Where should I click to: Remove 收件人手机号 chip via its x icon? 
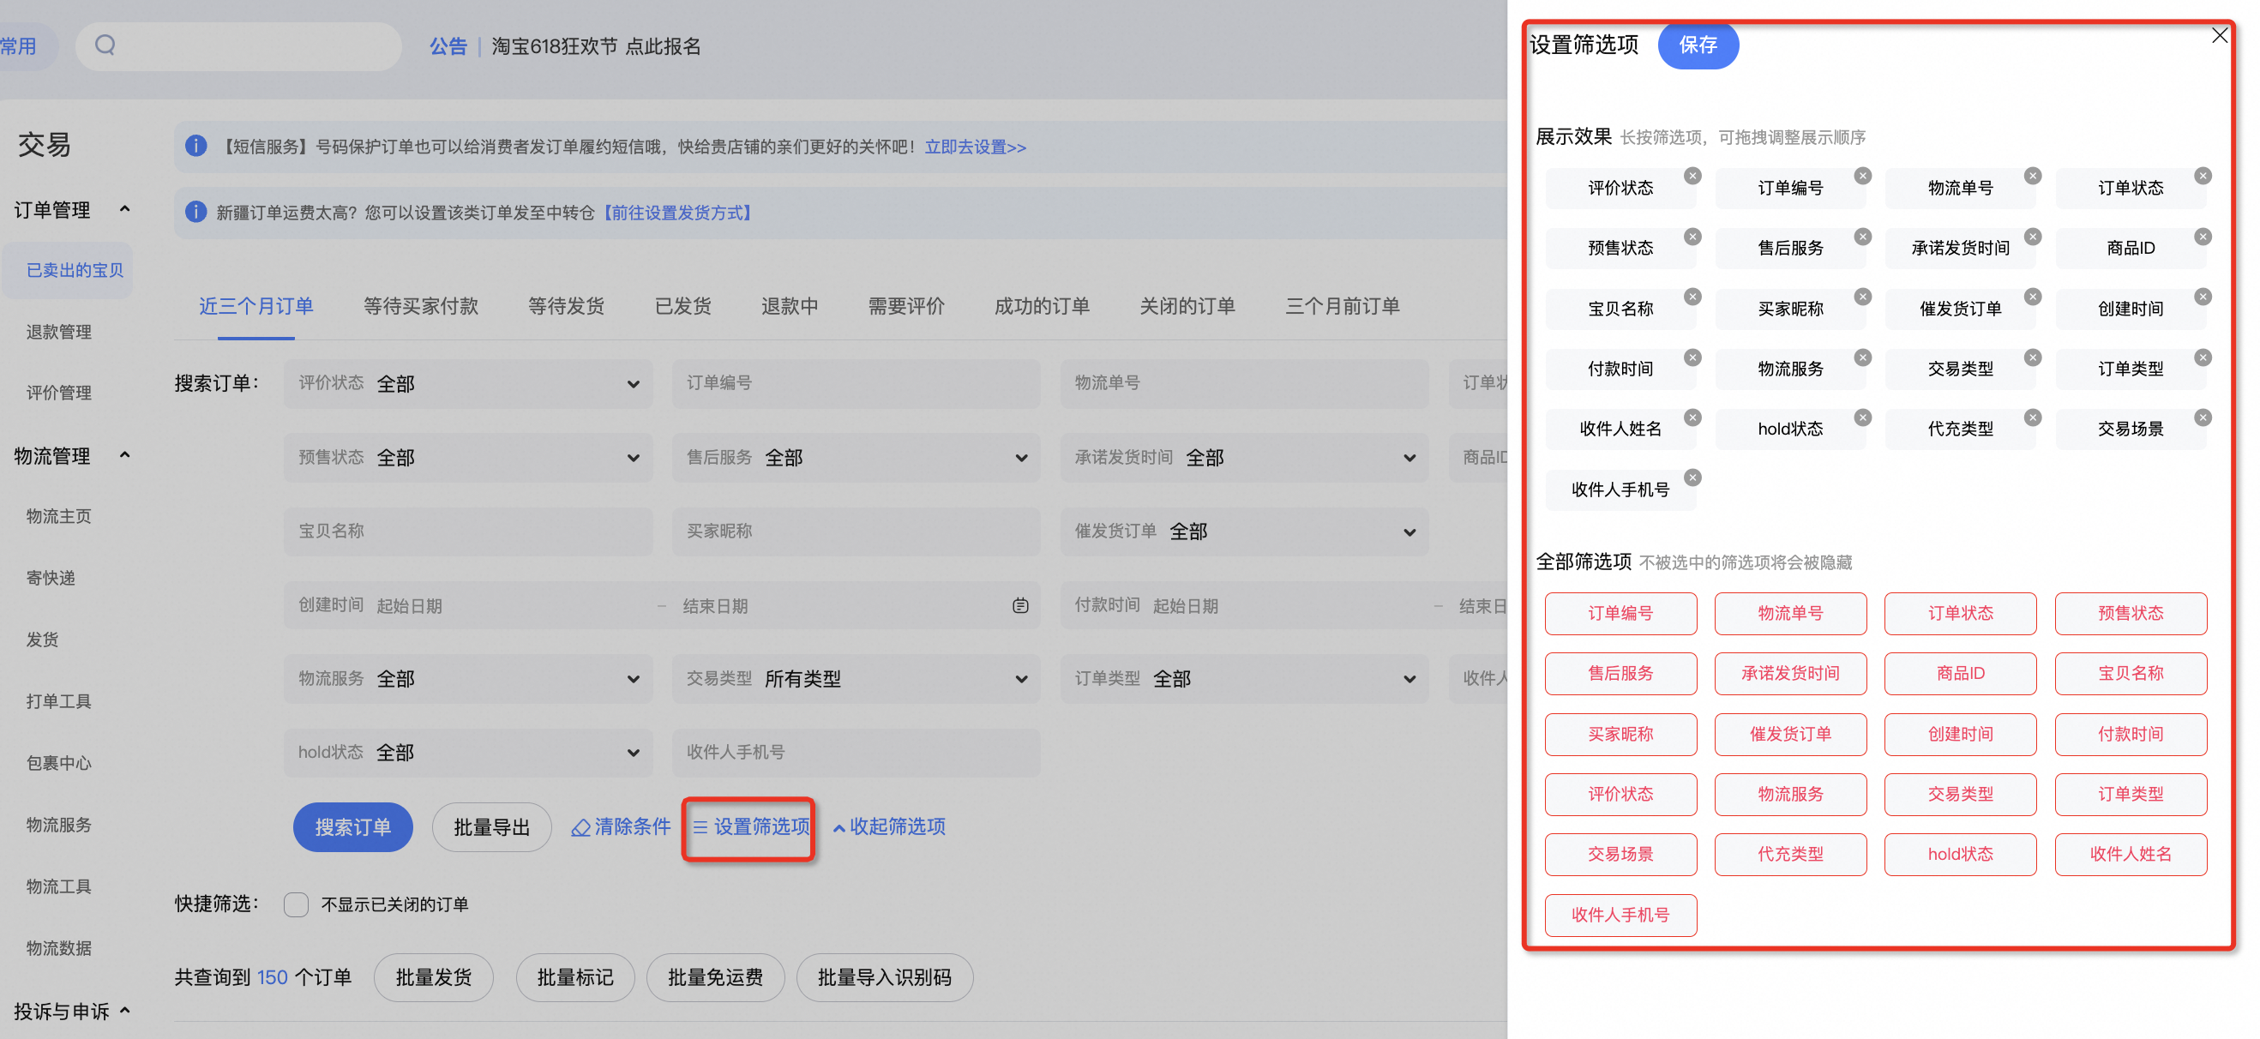coord(1692,477)
